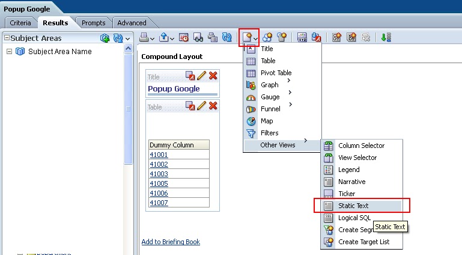Screen dimensions: 462x255
Task: Click Format Container icon on Table view
Action: [x=190, y=105]
